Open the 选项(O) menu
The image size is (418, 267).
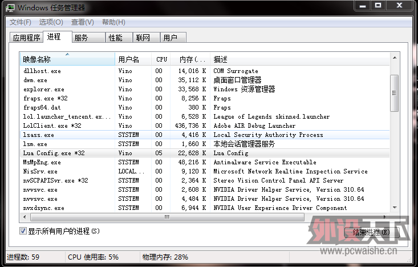[x=51, y=22]
